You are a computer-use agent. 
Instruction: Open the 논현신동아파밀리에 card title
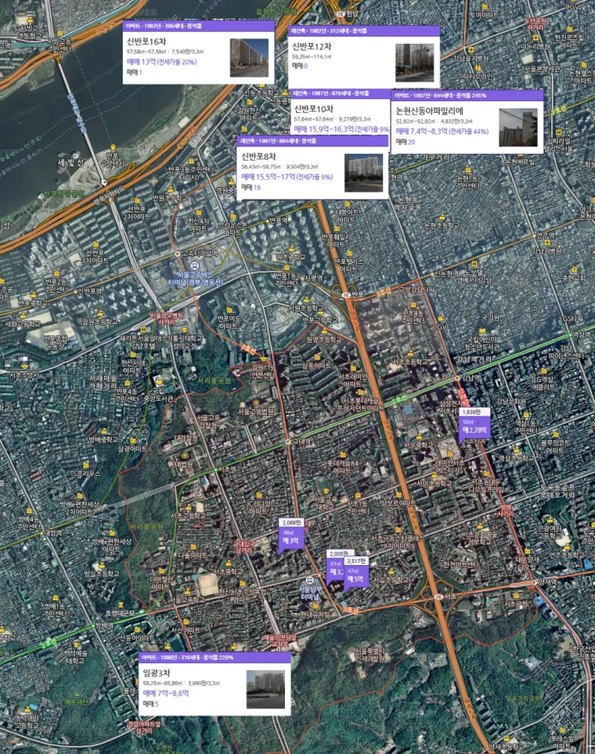coord(430,110)
